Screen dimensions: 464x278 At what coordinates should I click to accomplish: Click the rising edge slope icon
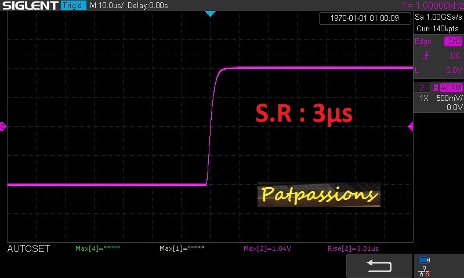pos(426,56)
